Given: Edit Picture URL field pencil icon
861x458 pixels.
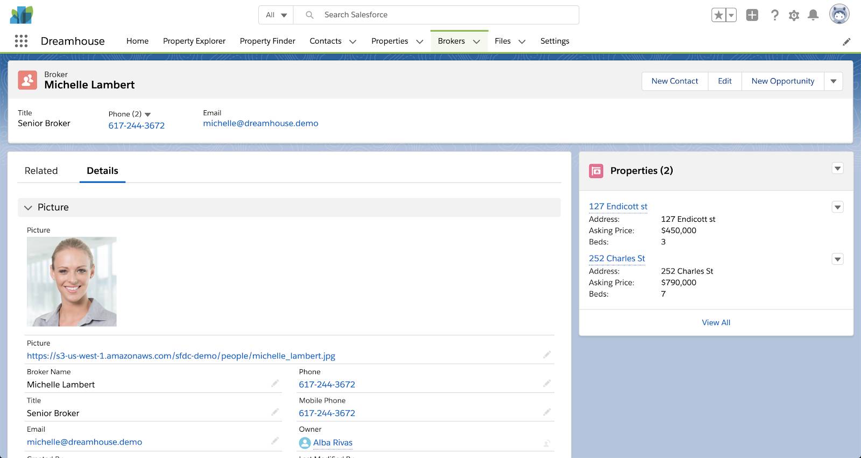Looking at the screenshot, I should 547,355.
